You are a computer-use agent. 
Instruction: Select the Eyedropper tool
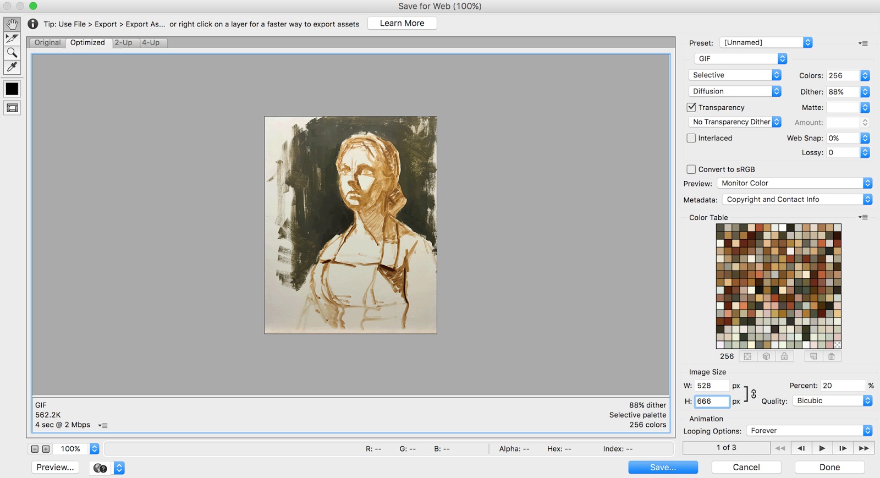(12, 67)
